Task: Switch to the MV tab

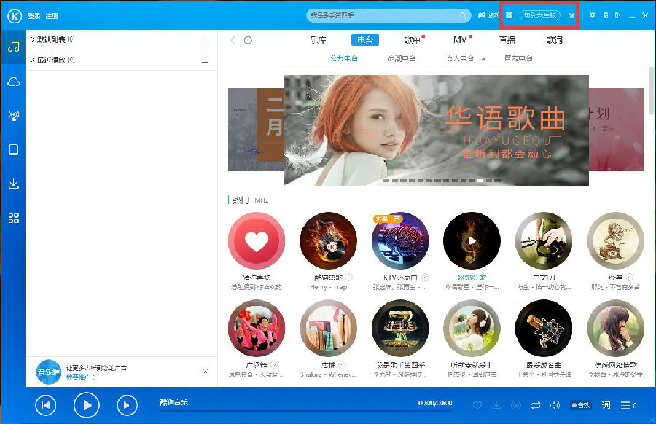Action: (459, 40)
